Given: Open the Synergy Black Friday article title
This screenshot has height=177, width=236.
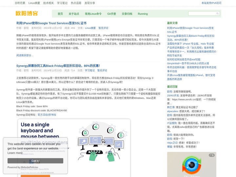Looking at the screenshot, I should point(58,66).
